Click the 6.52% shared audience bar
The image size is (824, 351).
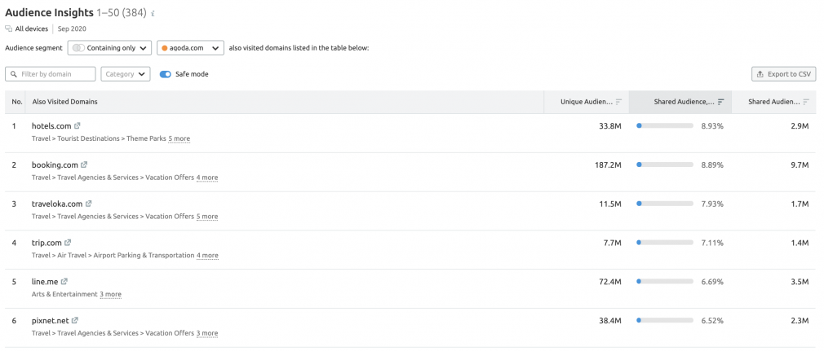pyautogui.click(x=665, y=321)
